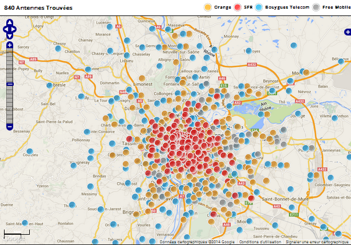
Task: Click the zoom slider handle
Action: coord(10,84)
